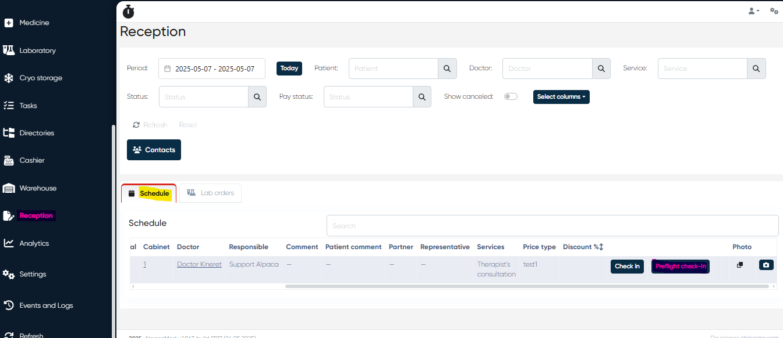Toggle the Show canceled switch
The width and height of the screenshot is (783, 338).
click(x=511, y=96)
